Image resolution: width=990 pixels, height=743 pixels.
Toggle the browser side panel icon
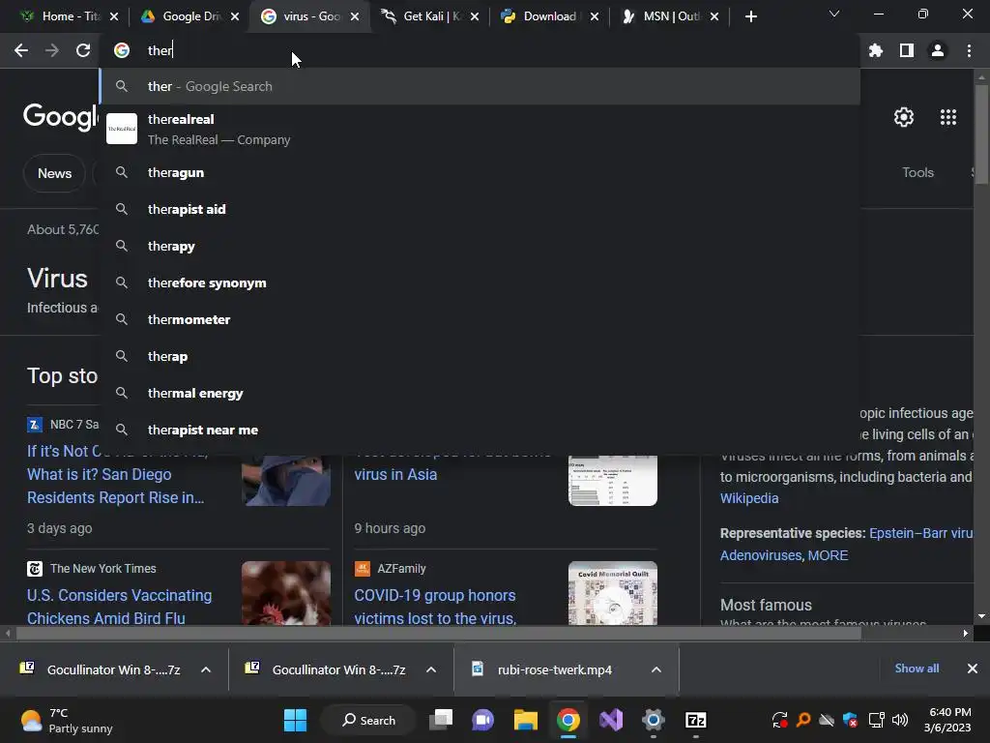(x=907, y=50)
